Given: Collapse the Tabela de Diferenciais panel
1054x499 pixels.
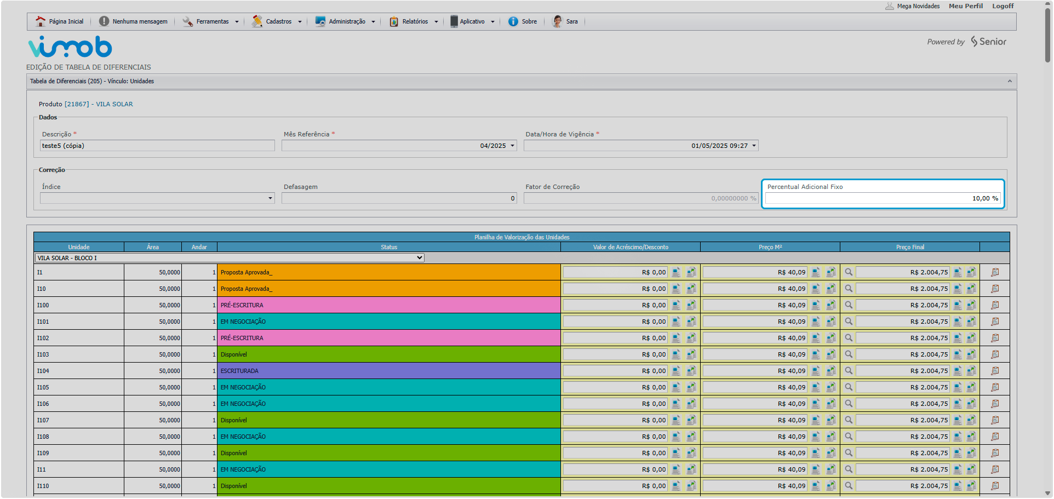Looking at the screenshot, I should pyautogui.click(x=1010, y=81).
